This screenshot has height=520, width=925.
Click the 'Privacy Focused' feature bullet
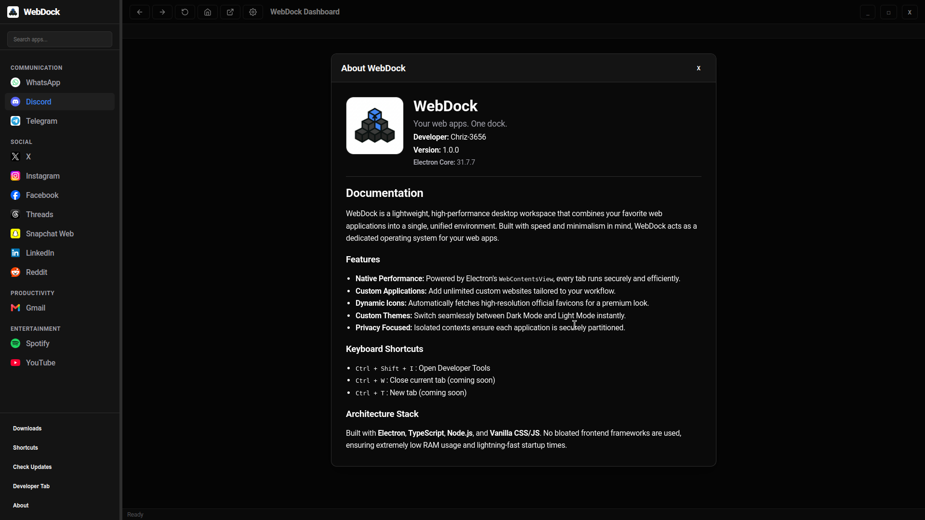pos(490,328)
